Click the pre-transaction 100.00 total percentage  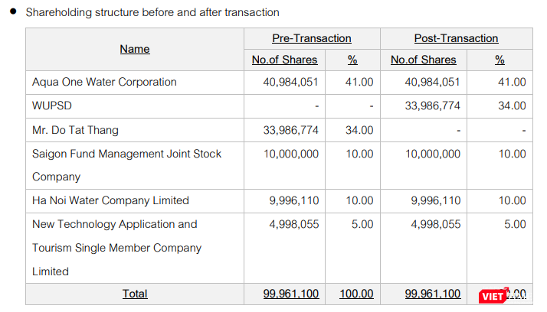coord(357,294)
